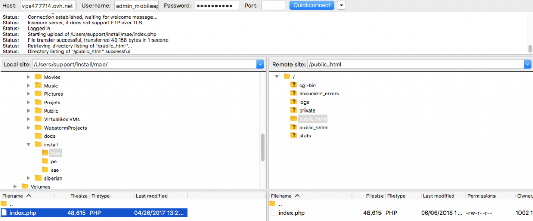
Task: Focus the Port input field
Action: coord(272,6)
